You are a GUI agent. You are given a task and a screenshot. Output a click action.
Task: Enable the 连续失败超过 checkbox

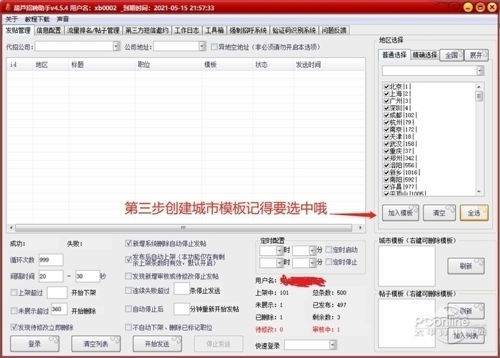tap(129, 290)
